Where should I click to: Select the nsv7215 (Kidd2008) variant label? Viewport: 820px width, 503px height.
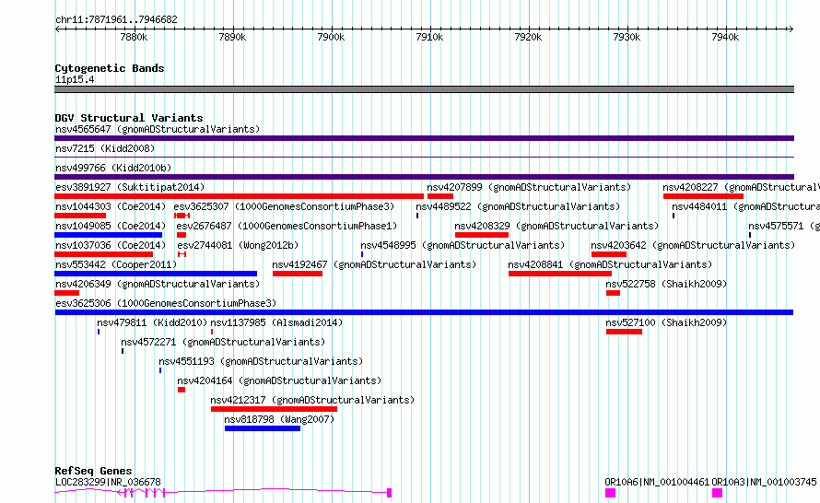[x=105, y=148]
